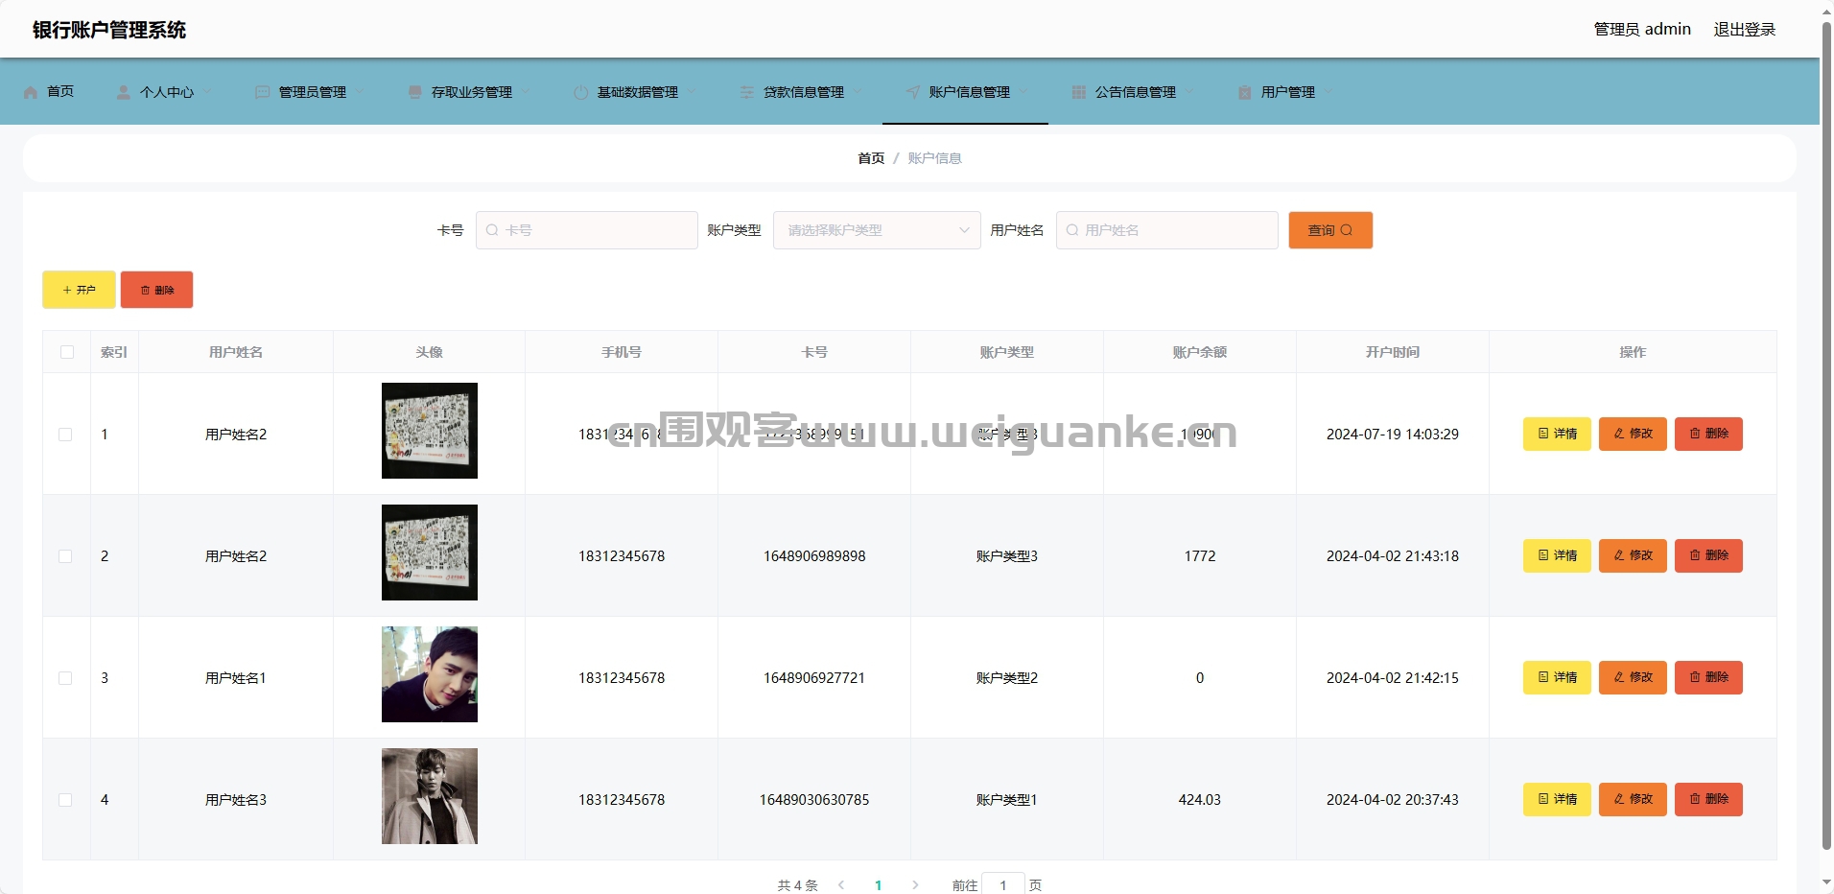Click 修改 for card 1648906927721

coord(1633,678)
